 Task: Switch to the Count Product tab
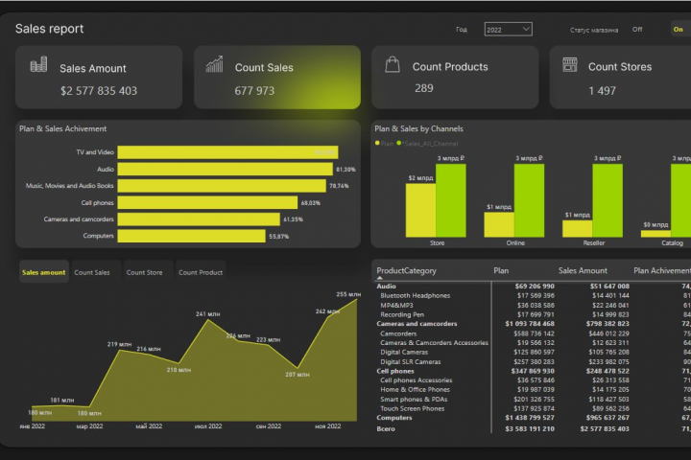pyautogui.click(x=201, y=272)
